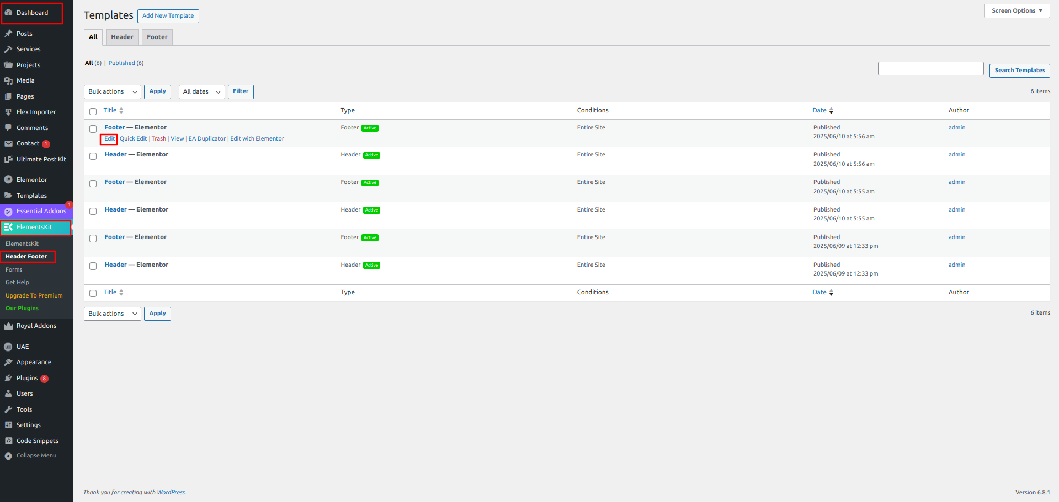
Task: Click the Media icon in sidebar
Action: [x=8, y=80]
